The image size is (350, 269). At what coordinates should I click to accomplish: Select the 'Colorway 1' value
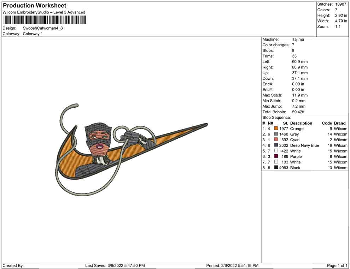(33, 34)
